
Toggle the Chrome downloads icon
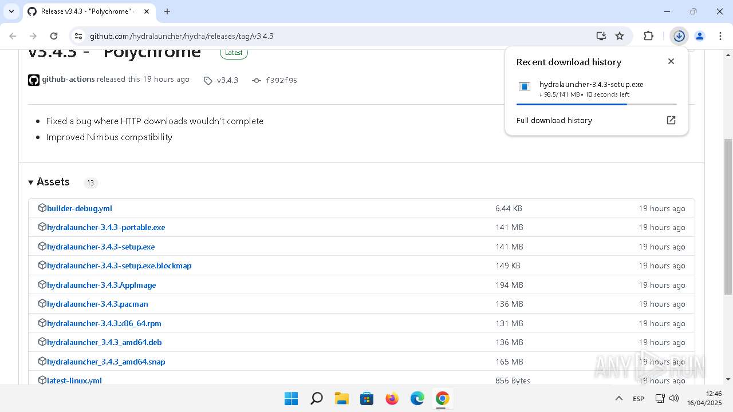click(x=679, y=36)
